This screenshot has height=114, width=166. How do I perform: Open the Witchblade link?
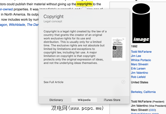pyautogui.click(x=17, y=25)
